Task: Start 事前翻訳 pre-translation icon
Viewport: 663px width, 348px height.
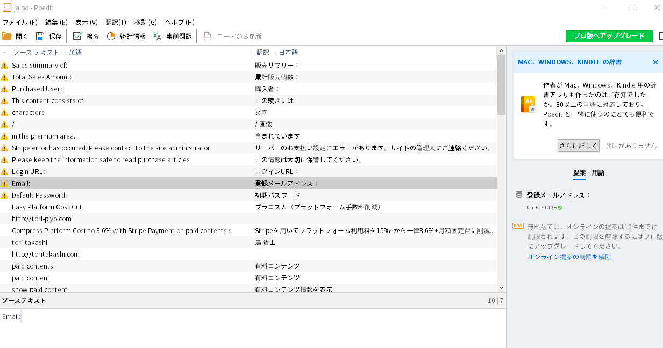Action: coord(157,36)
